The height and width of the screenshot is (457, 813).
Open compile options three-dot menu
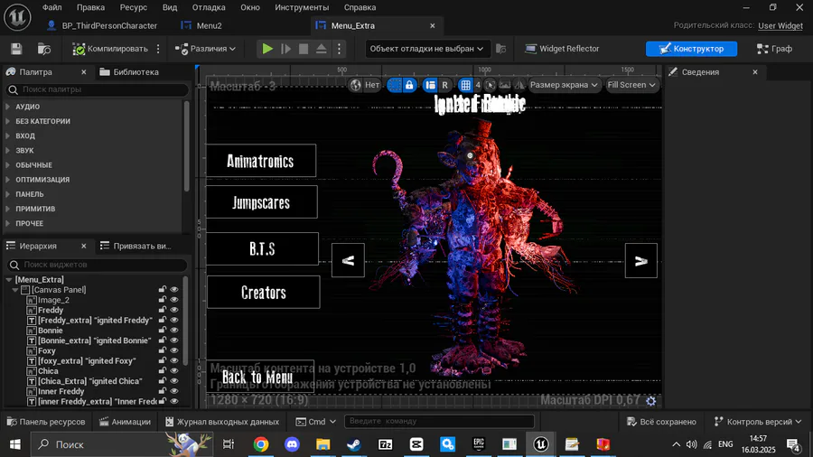click(158, 49)
